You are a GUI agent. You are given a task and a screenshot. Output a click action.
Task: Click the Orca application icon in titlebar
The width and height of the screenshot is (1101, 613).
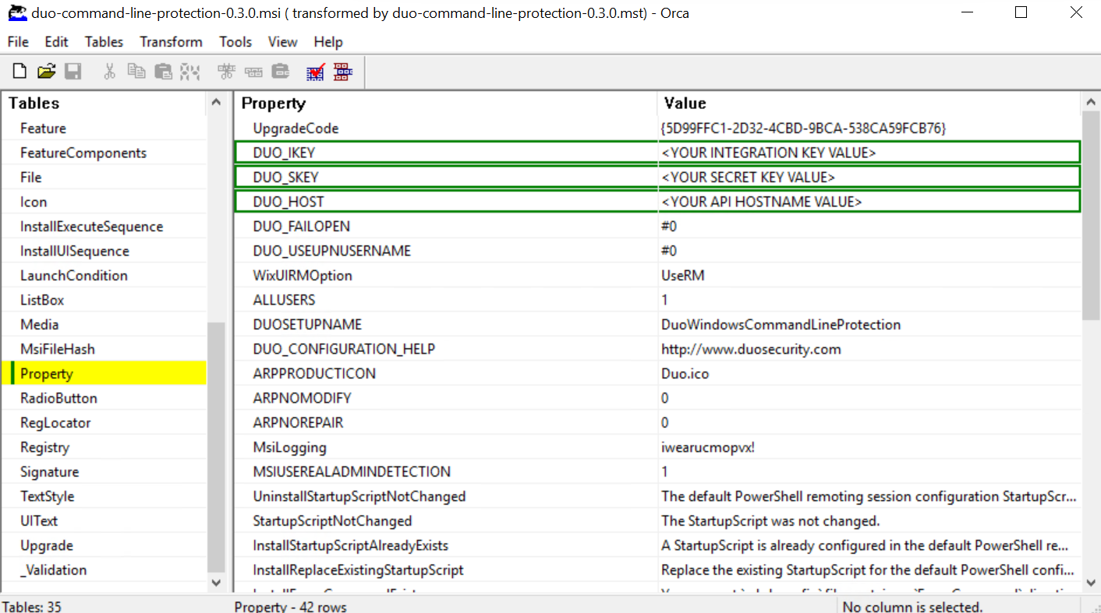17,12
